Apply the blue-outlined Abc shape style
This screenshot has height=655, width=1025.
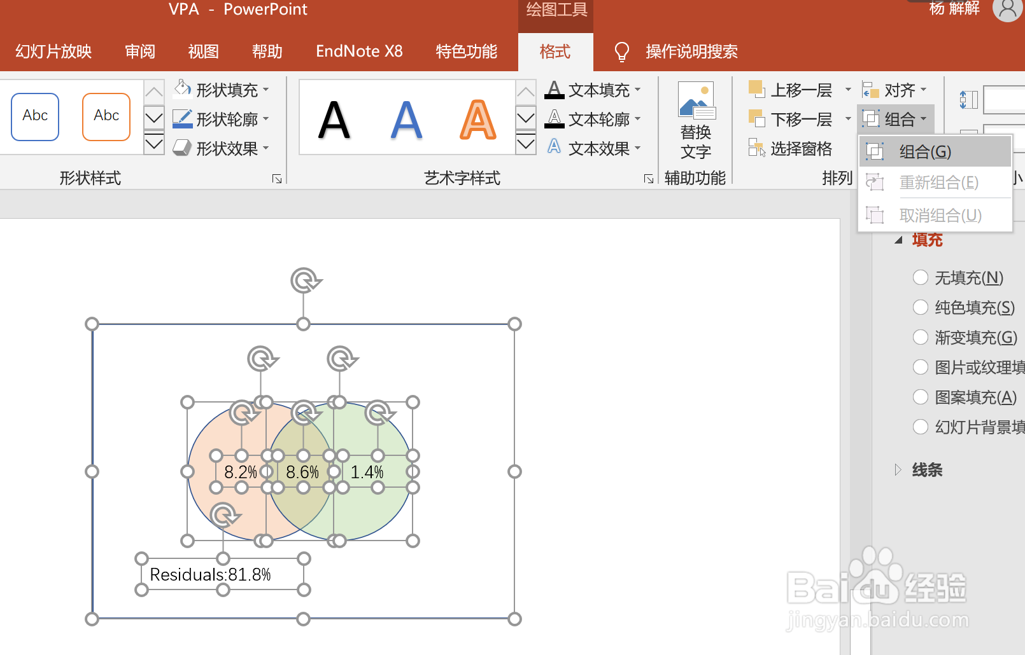click(35, 116)
